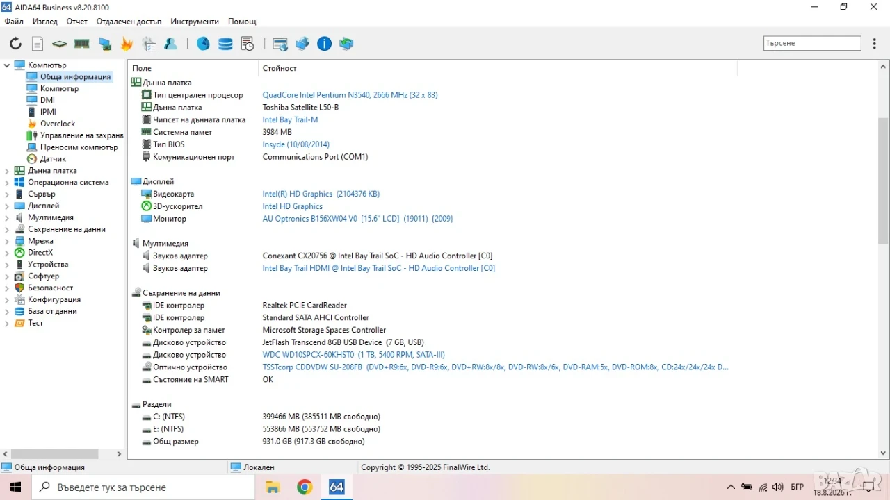The height and width of the screenshot is (500, 890).
Task: Click the Refresh toolbar icon
Action: click(x=15, y=44)
